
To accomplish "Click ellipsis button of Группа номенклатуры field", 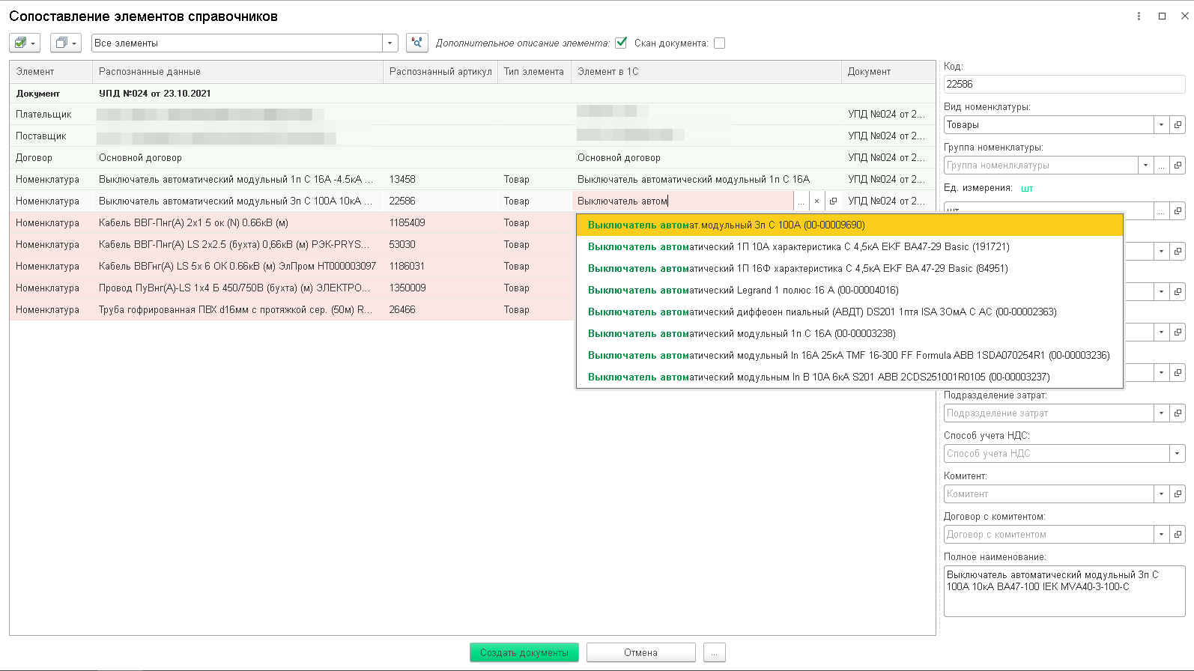I will (1162, 166).
